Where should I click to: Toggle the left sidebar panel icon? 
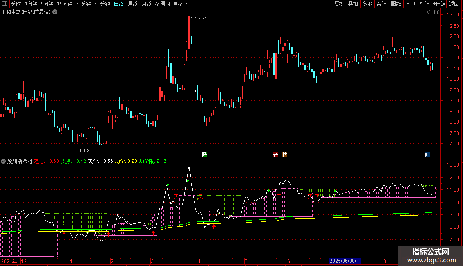click(x=5, y=4)
